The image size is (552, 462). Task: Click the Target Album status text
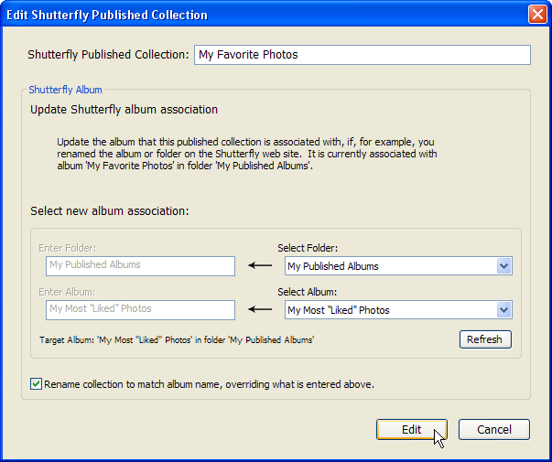[177, 339]
